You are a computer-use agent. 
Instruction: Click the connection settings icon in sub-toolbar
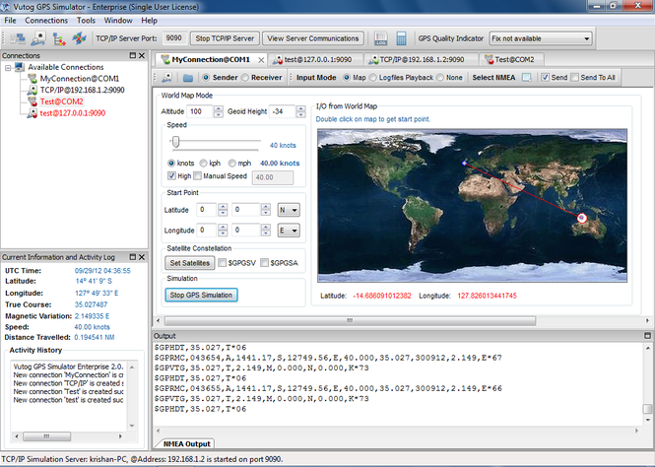(166, 78)
